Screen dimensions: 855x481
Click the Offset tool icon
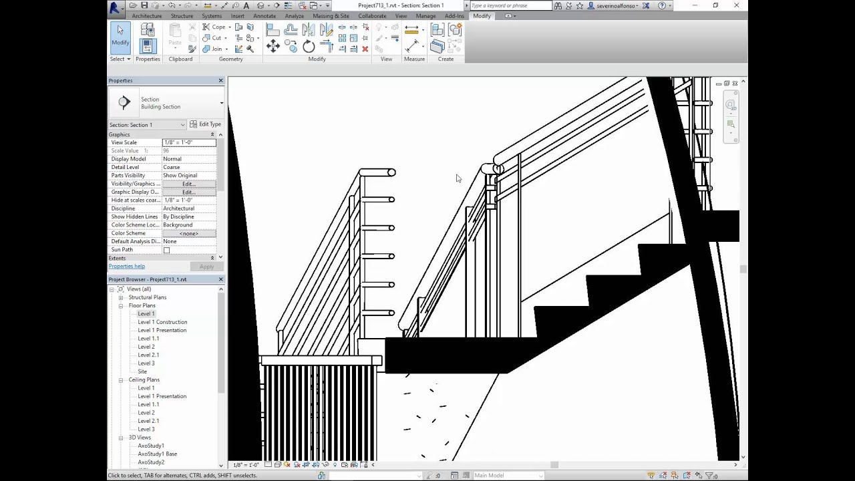(x=291, y=29)
